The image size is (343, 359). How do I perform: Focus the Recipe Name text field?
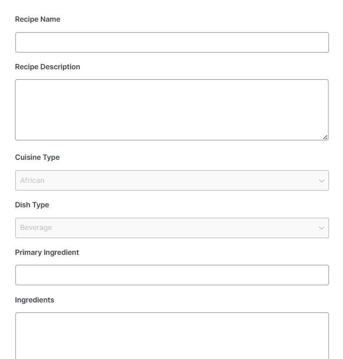[172, 43]
